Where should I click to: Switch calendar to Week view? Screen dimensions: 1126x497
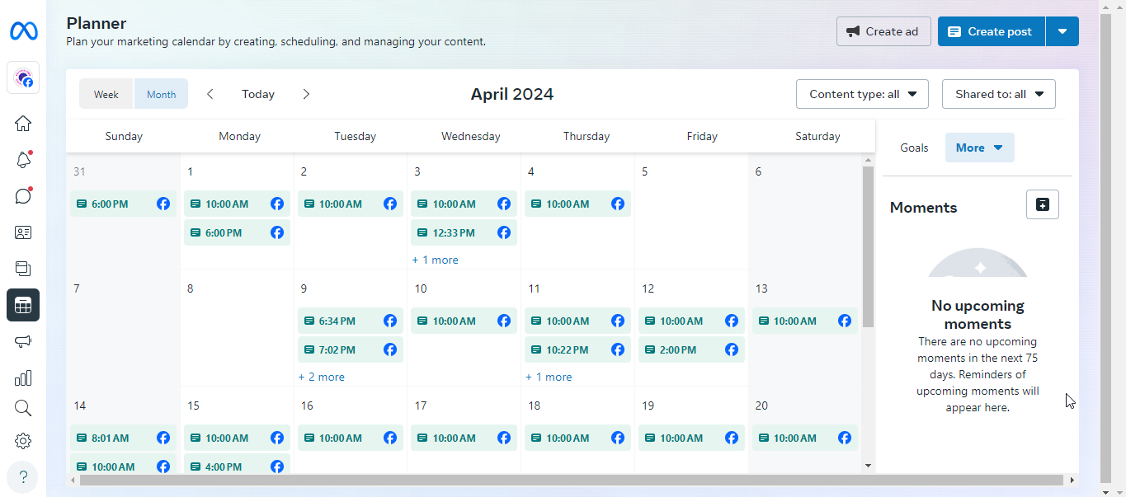(106, 94)
